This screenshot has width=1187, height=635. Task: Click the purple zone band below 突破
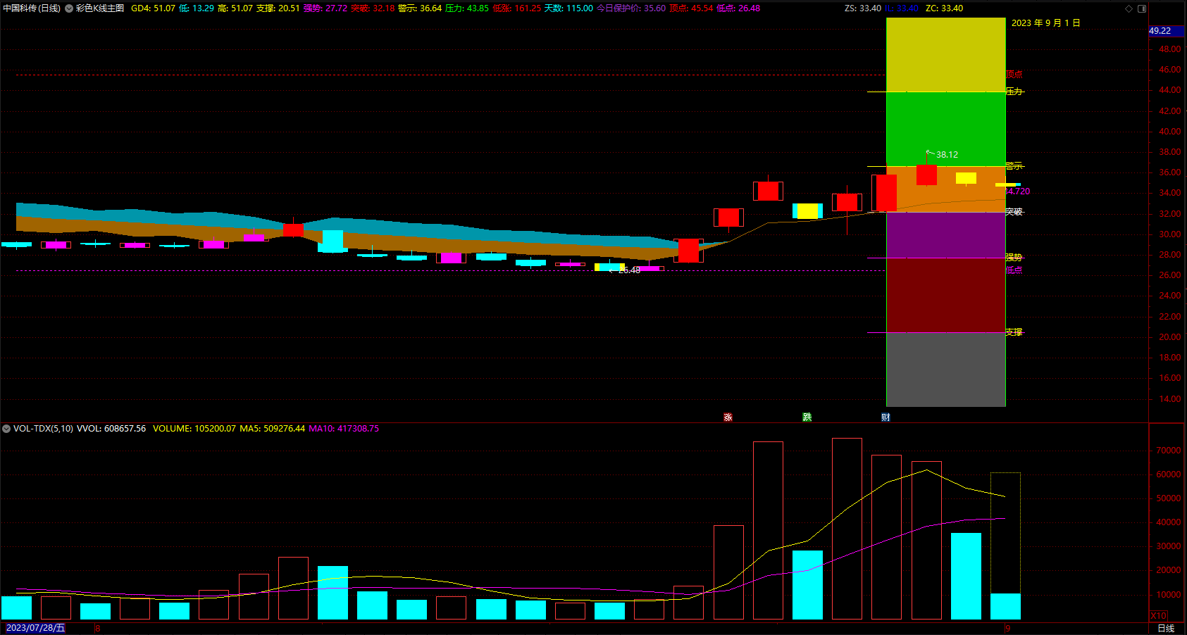(x=945, y=235)
